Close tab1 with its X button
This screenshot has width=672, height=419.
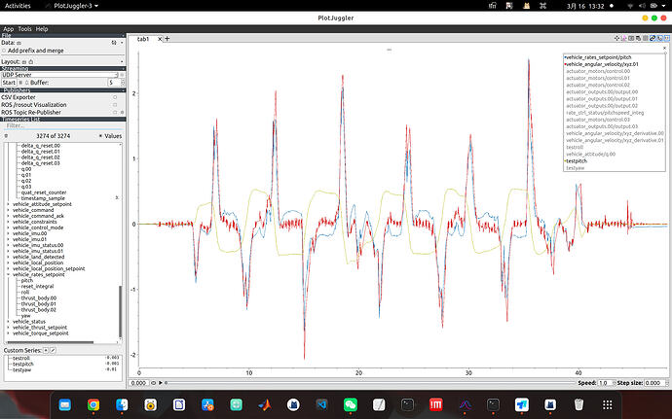coord(160,39)
